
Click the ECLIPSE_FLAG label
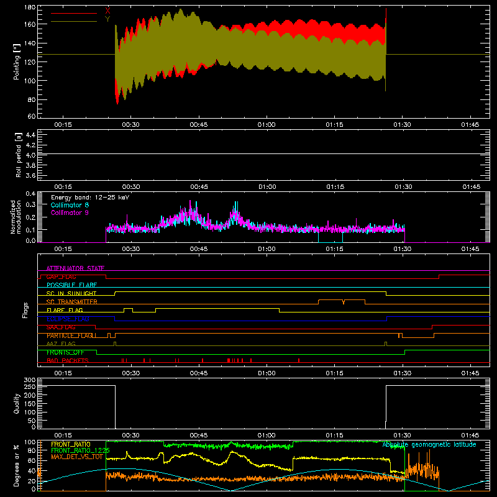68,319
